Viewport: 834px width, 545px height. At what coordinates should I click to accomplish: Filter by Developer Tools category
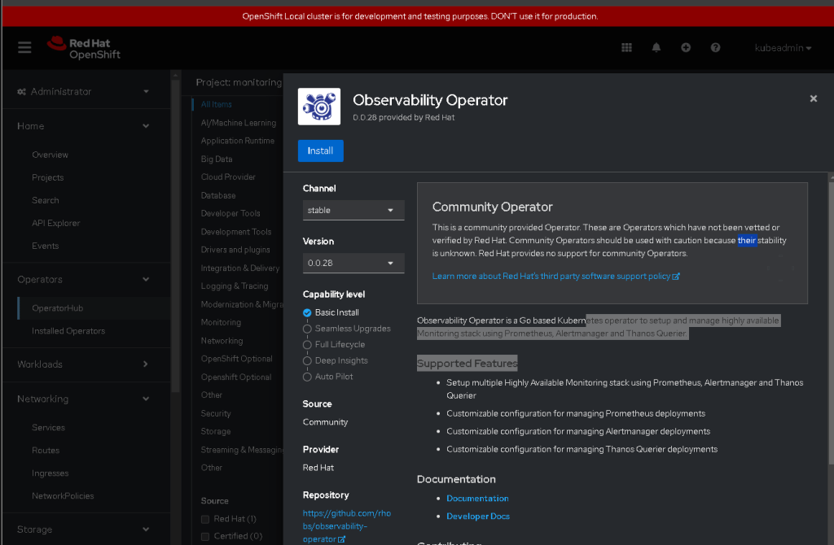coord(230,214)
